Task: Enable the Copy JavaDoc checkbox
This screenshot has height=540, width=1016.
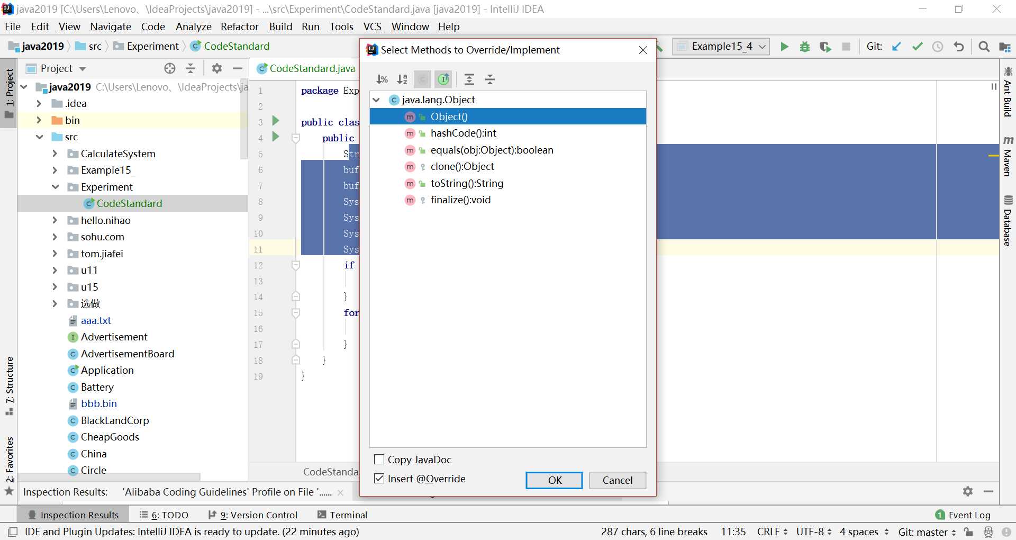Action: click(x=379, y=460)
